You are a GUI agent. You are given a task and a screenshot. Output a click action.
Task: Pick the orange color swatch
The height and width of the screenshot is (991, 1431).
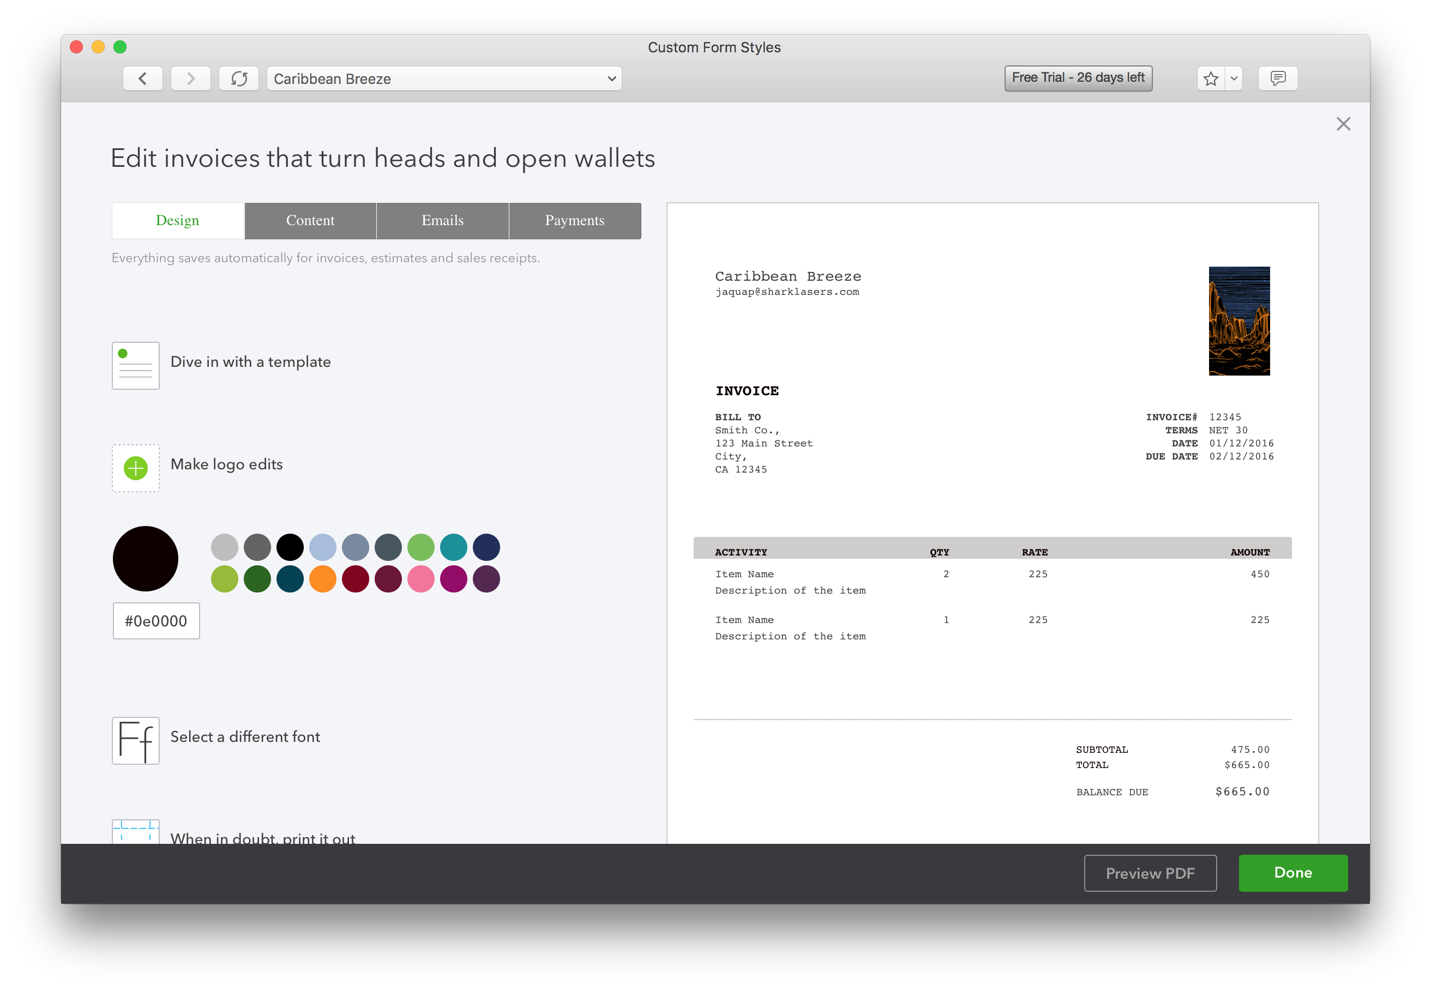pos(323,579)
